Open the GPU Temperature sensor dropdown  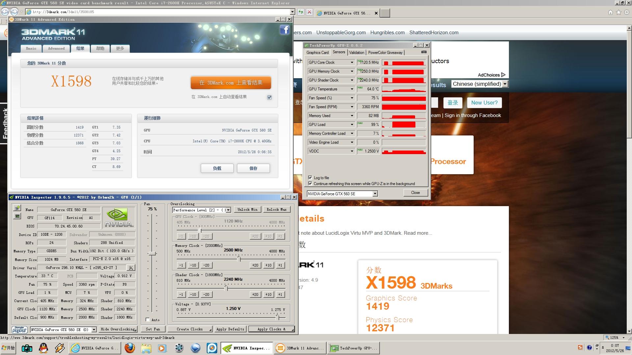pos(352,89)
